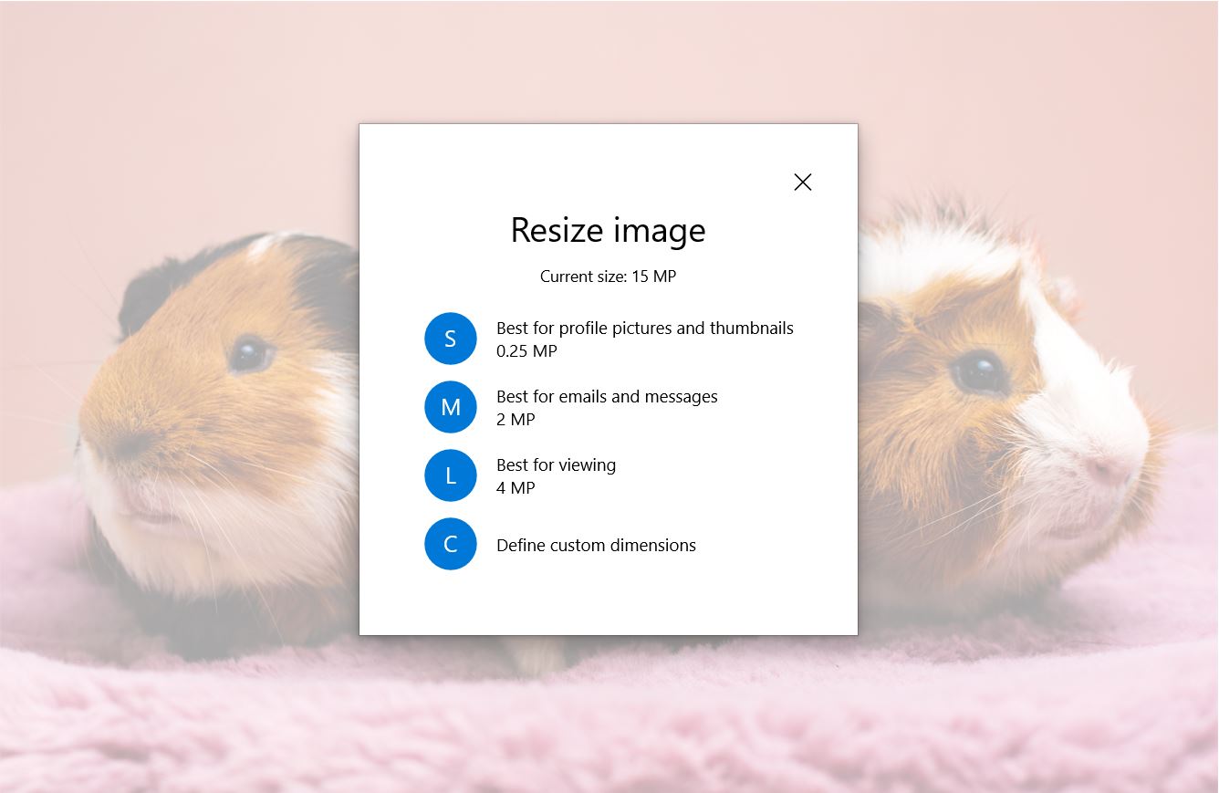Screen dimensions: 1219x793
Task: Click the blue circle beside Define custom dimensions
Action: pos(451,544)
